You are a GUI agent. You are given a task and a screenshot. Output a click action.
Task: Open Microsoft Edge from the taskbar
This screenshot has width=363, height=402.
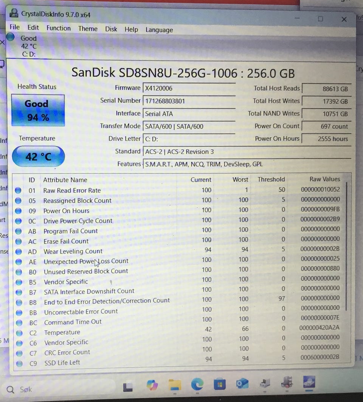pyautogui.click(x=197, y=384)
